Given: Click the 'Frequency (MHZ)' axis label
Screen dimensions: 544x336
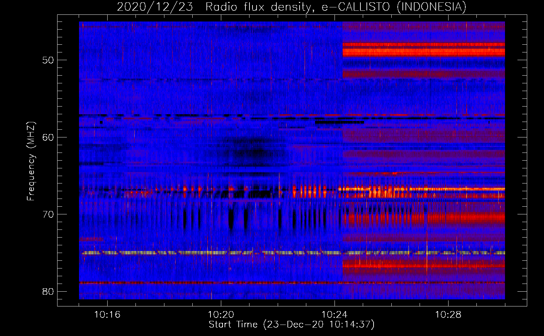Looking at the screenshot, I should 31,161.
